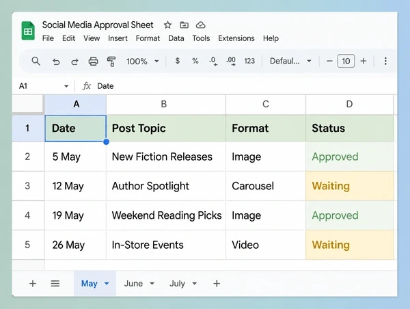The height and width of the screenshot is (309, 410).
Task: Select the Status header cell
Action: tap(350, 129)
